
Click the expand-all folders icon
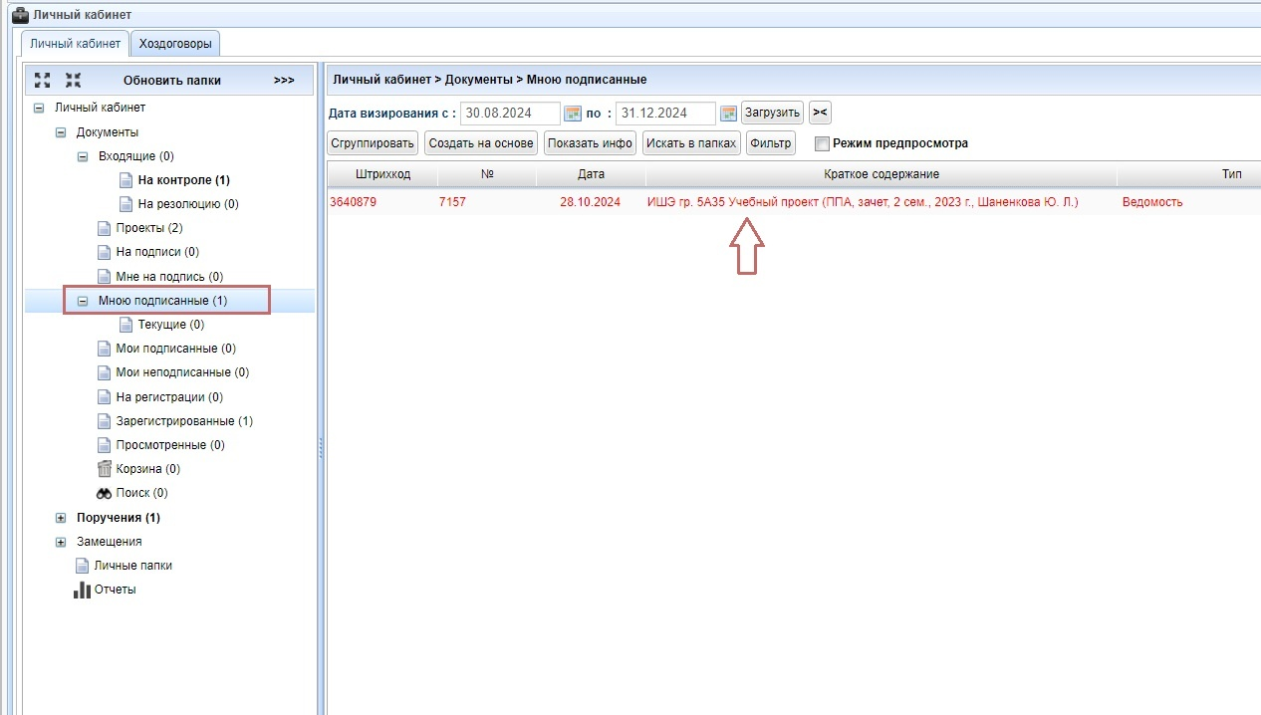[42, 80]
